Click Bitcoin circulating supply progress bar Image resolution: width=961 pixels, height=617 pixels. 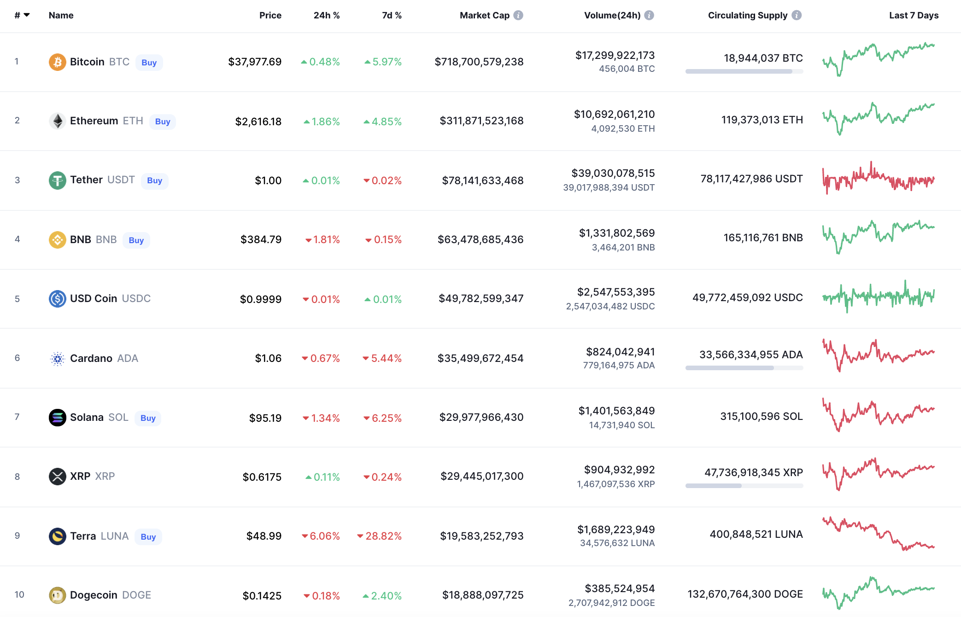[x=744, y=71]
